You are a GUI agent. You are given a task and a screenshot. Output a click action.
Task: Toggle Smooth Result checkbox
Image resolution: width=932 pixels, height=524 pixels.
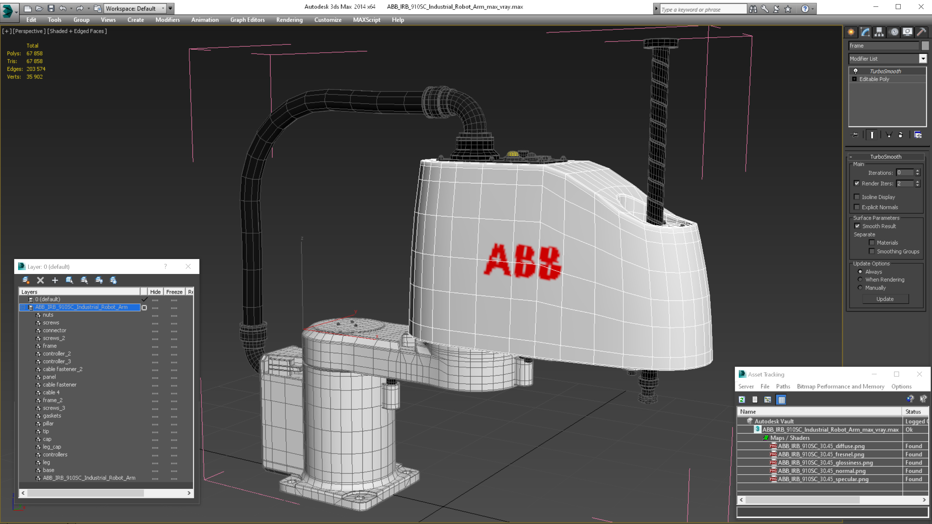coord(857,226)
